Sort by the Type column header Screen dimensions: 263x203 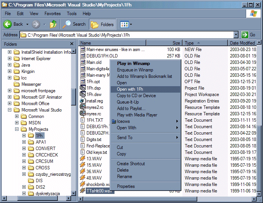205,43
